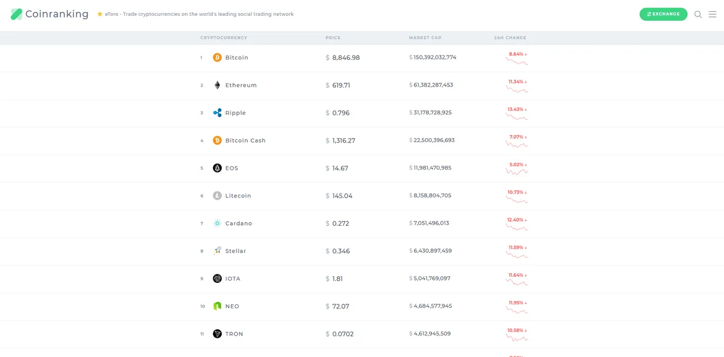Image resolution: width=724 pixels, height=357 pixels.
Task: Click the TRON coin icon
Action: click(x=217, y=334)
